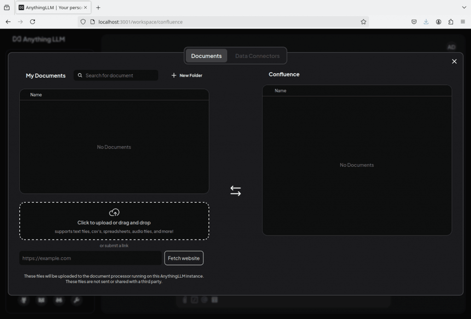The image size is (471, 319).
Task: Create a New Folder
Action: (x=187, y=75)
